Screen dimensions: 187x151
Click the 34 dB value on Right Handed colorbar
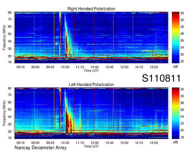point(182,13)
